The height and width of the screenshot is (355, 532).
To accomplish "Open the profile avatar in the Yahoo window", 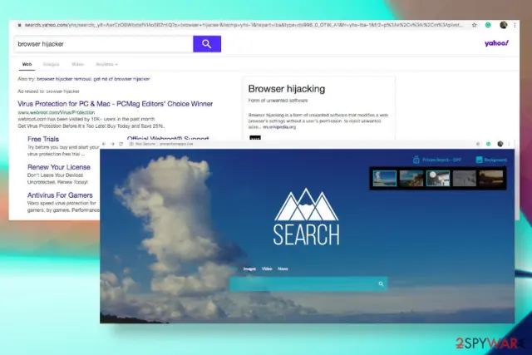I will [503, 25].
